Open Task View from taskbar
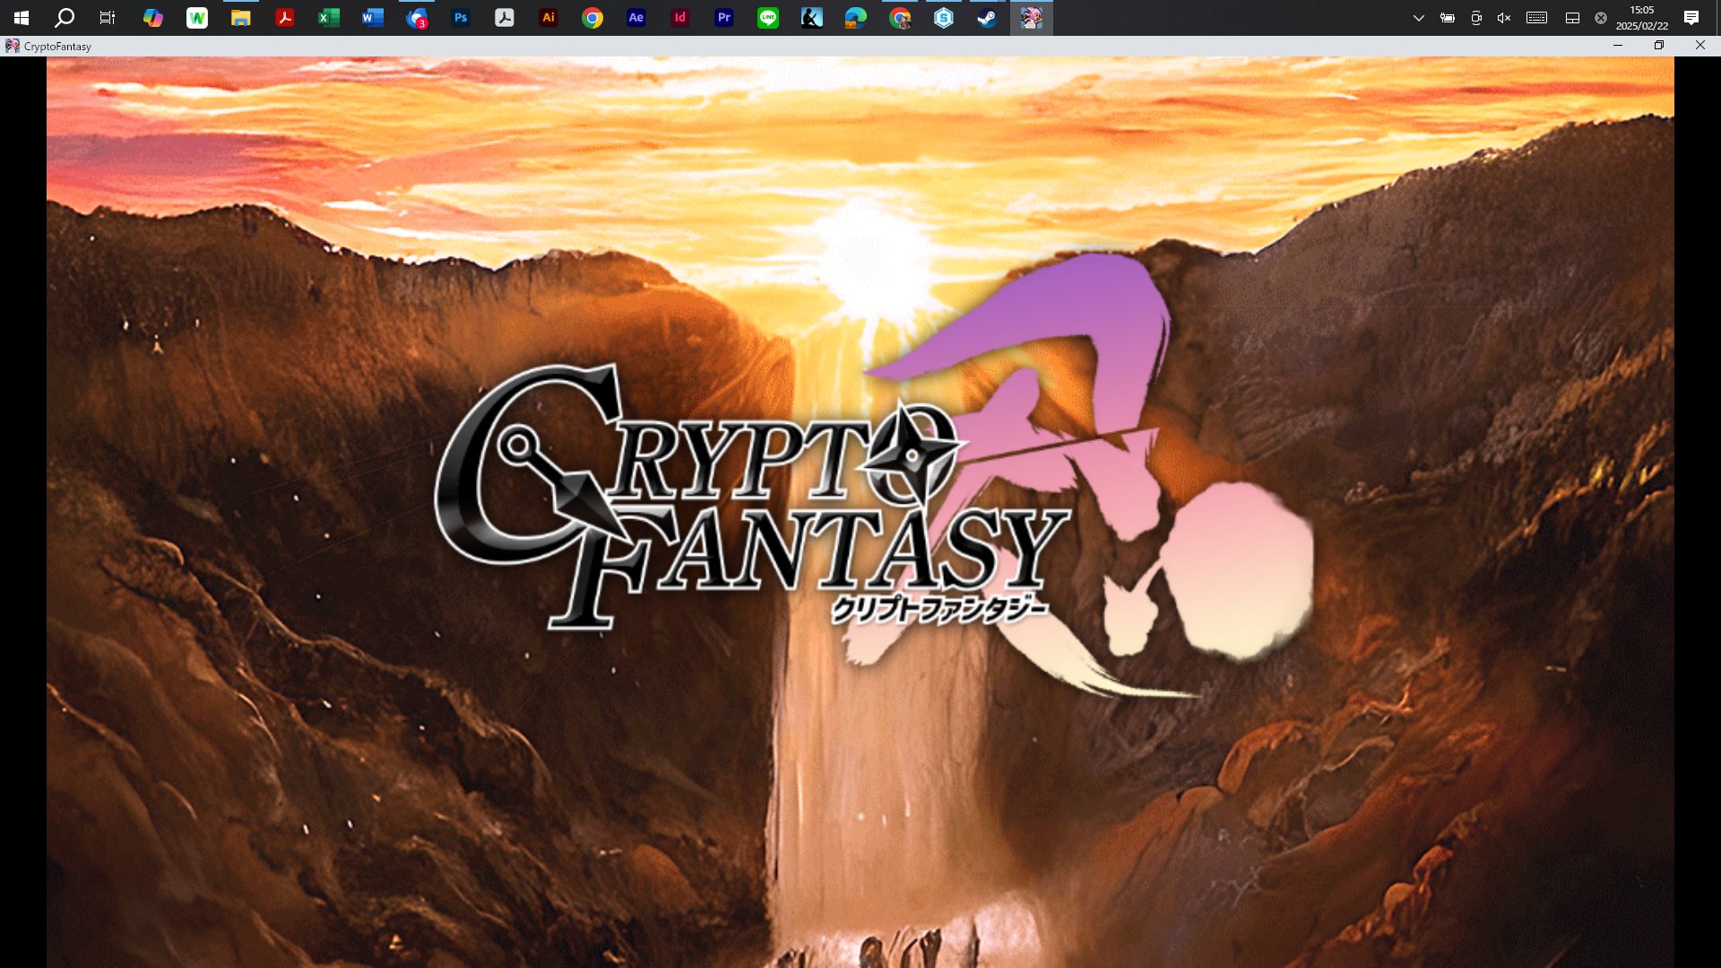This screenshot has width=1721, height=968. click(108, 18)
